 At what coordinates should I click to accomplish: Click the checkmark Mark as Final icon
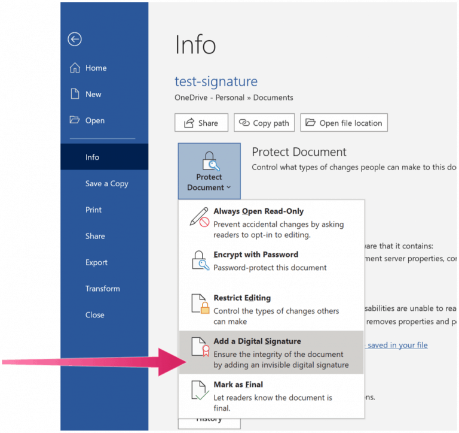(200, 390)
